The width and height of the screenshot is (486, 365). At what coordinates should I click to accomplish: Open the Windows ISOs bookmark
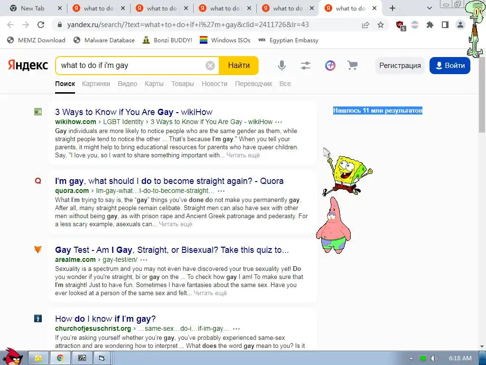pos(225,40)
